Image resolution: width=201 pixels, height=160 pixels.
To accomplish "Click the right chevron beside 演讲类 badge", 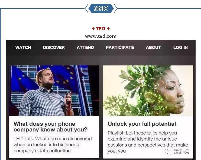I will (x=116, y=8).
